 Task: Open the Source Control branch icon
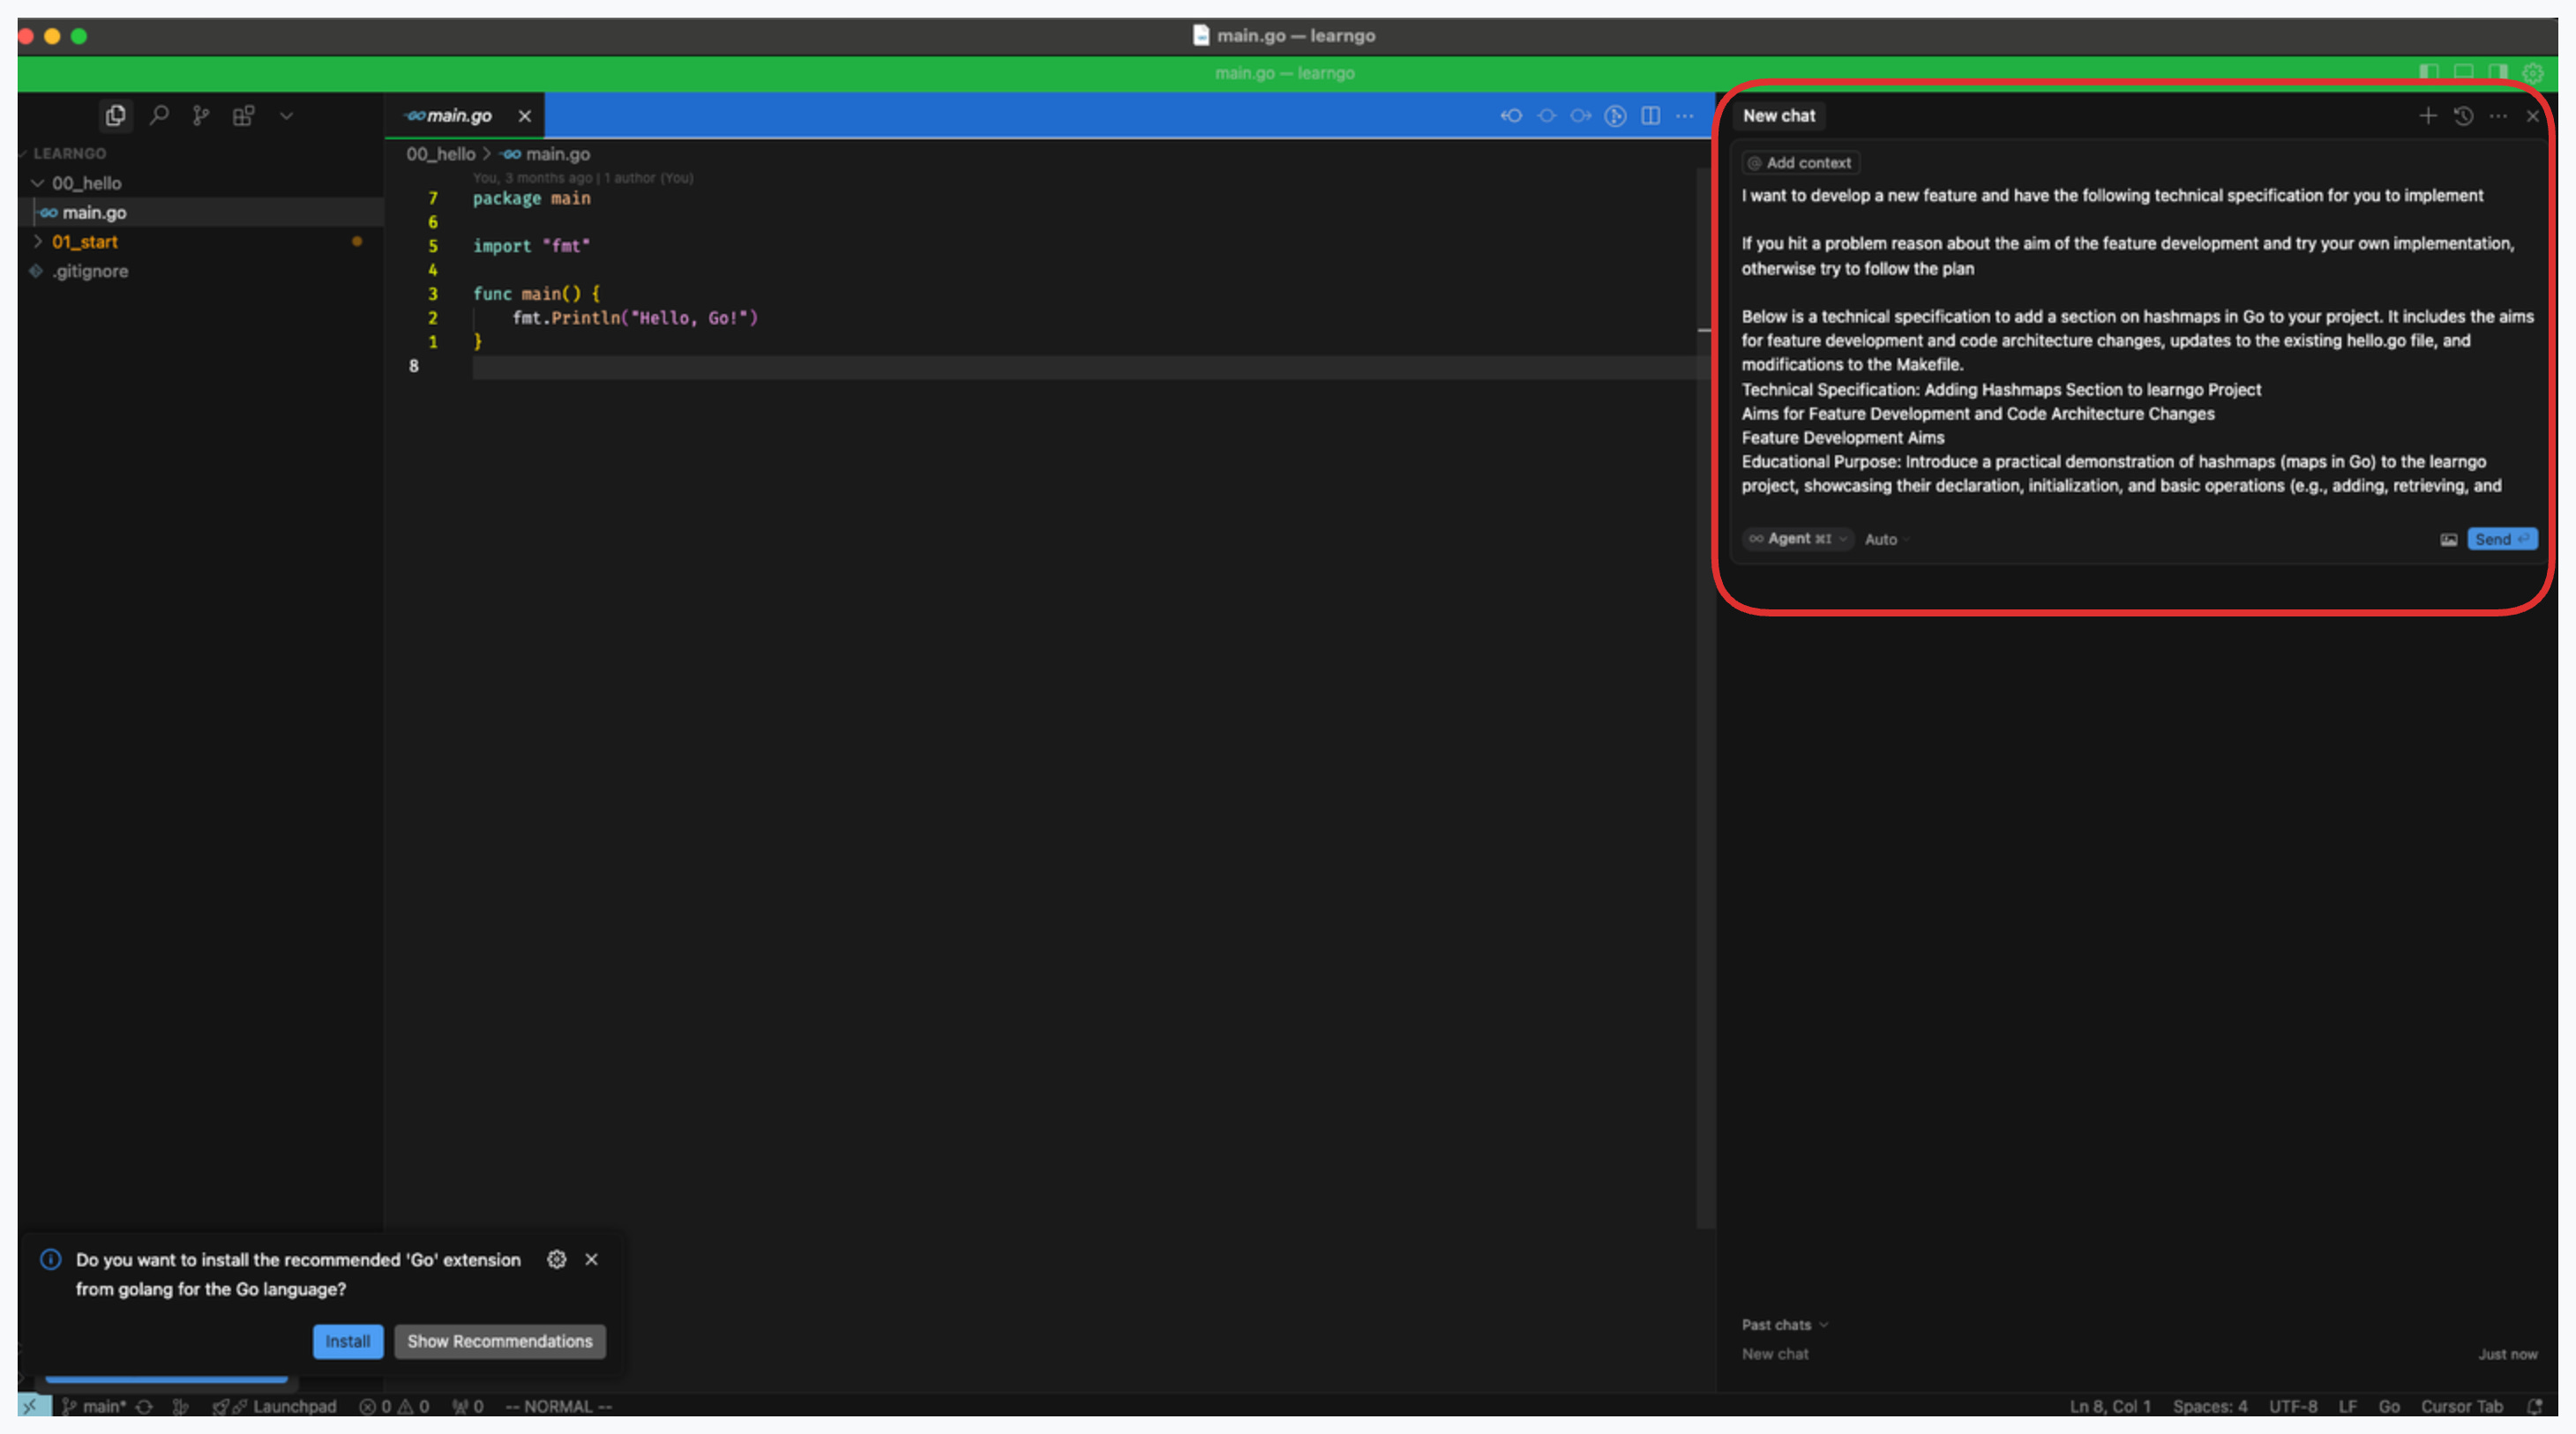coord(201,116)
